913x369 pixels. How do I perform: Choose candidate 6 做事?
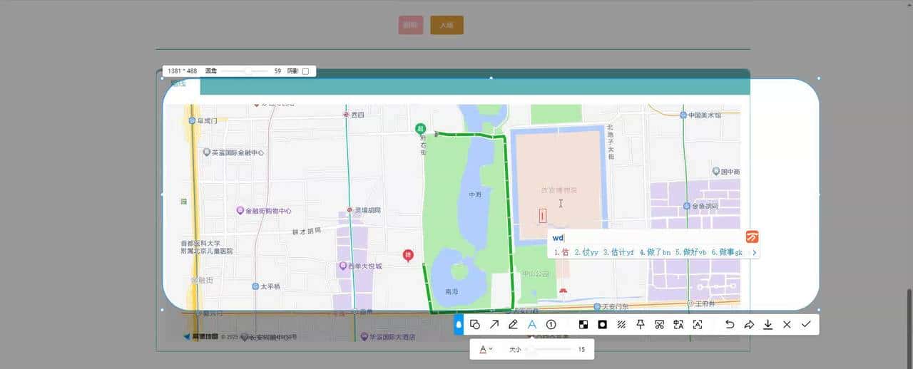pos(727,252)
